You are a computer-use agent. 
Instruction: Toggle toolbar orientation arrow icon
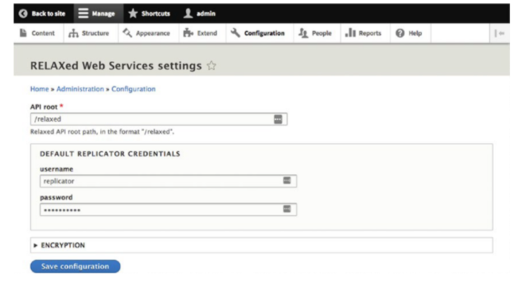[x=499, y=33]
